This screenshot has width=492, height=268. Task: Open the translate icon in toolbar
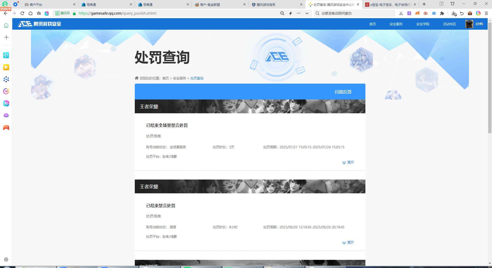point(409,13)
